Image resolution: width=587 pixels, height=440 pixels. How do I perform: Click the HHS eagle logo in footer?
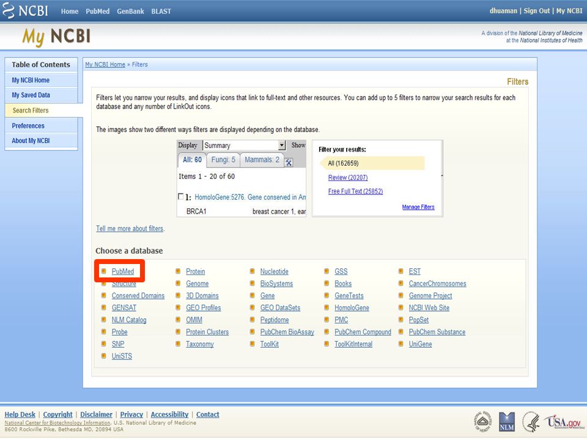(531, 422)
